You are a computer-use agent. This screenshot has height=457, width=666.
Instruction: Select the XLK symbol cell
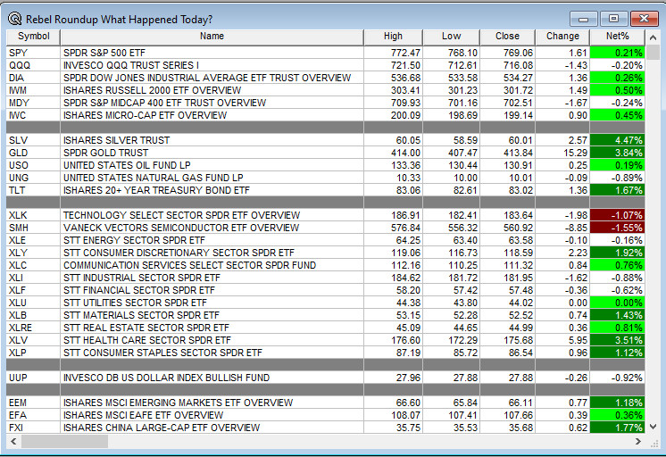tap(34, 215)
